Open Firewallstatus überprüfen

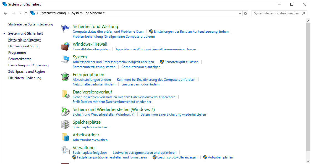coord(91,49)
